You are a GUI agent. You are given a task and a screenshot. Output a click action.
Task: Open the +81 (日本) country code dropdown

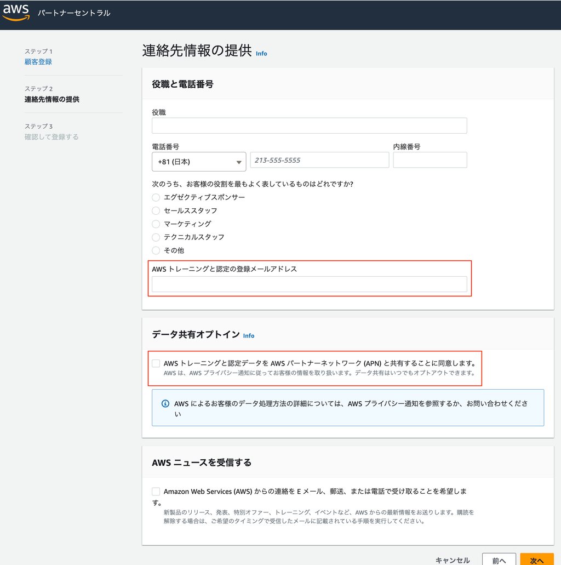coord(198,162)
